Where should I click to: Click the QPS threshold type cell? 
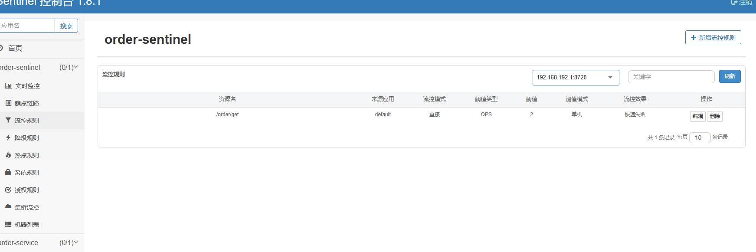[x=486, y=115]
